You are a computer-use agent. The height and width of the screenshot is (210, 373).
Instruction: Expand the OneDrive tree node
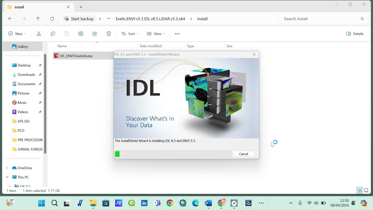(x=7, y=168)
